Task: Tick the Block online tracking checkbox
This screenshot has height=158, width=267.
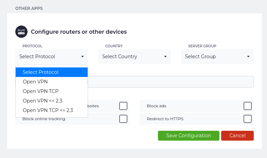Action: 123,119
